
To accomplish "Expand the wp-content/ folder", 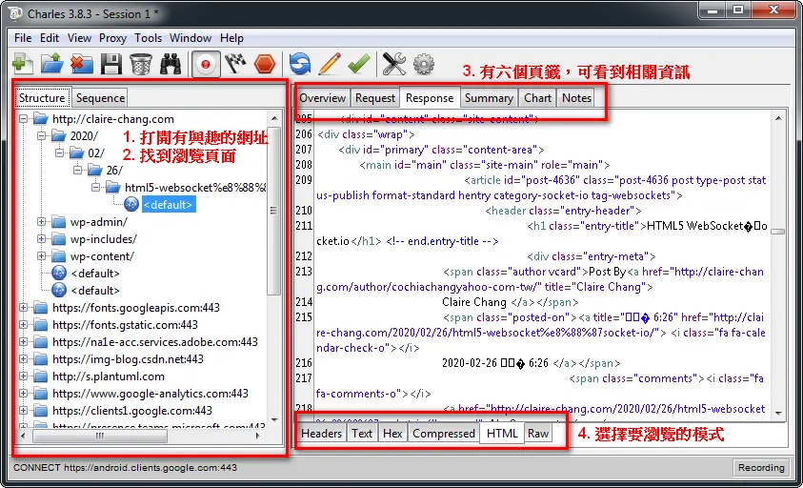I will coord(42,255).
